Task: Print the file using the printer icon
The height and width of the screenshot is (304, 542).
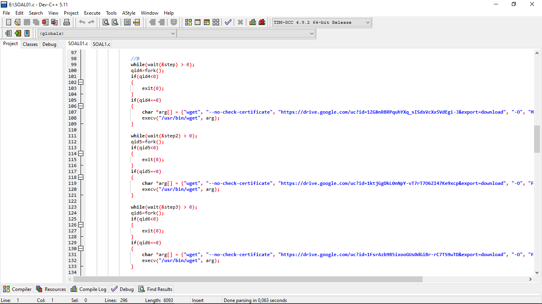Action: [x=67, y=22]
